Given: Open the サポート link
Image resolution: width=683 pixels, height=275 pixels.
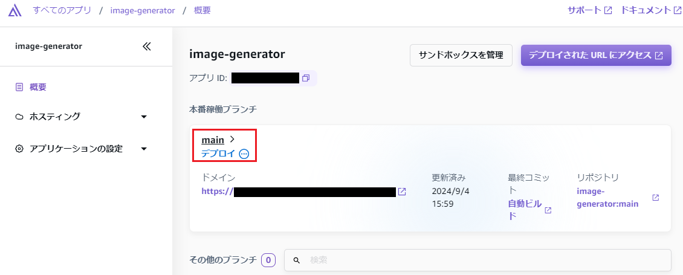Looking at the screenshot, I should 589,10.
